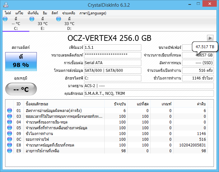Click the ปัจจุบัน column header
The height and width of the screenshot is (172, 219).
click(116, 104)
